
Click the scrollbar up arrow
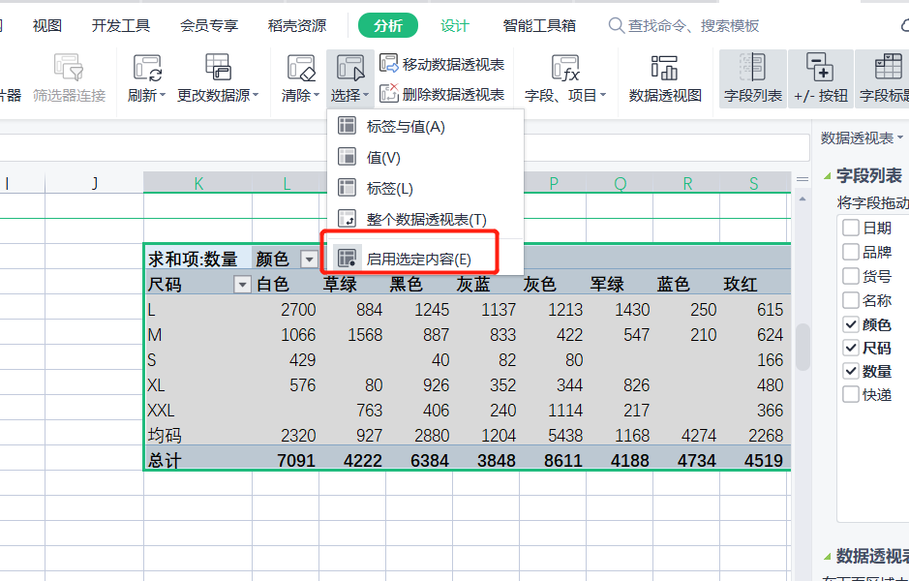(x=803, y=199)
